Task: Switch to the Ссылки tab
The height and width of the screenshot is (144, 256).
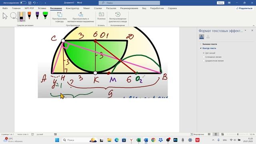Action: 98,8
